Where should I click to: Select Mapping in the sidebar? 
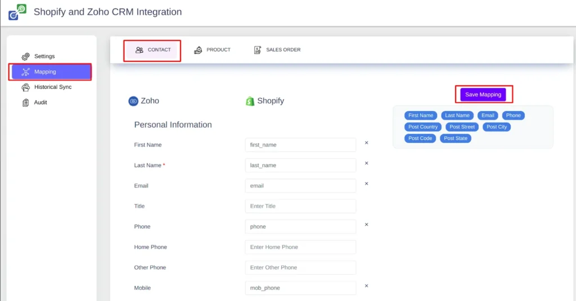tap(51, 72)
